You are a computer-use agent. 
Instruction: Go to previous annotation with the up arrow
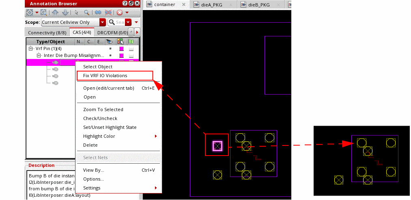55,12
